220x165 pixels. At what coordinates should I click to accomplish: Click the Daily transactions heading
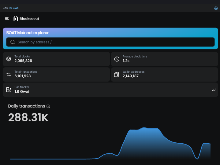(27, 106)
